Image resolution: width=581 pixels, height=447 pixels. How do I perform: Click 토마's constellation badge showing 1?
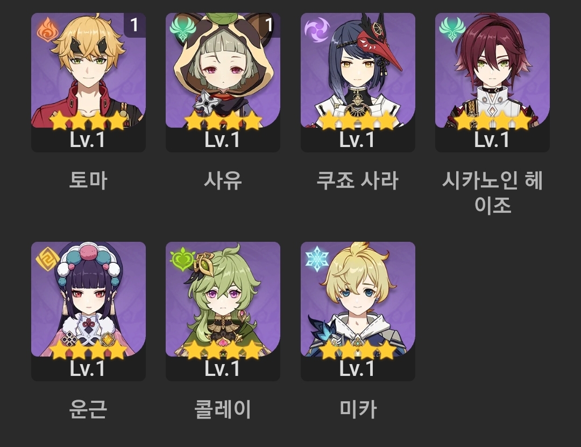[134, 25]
